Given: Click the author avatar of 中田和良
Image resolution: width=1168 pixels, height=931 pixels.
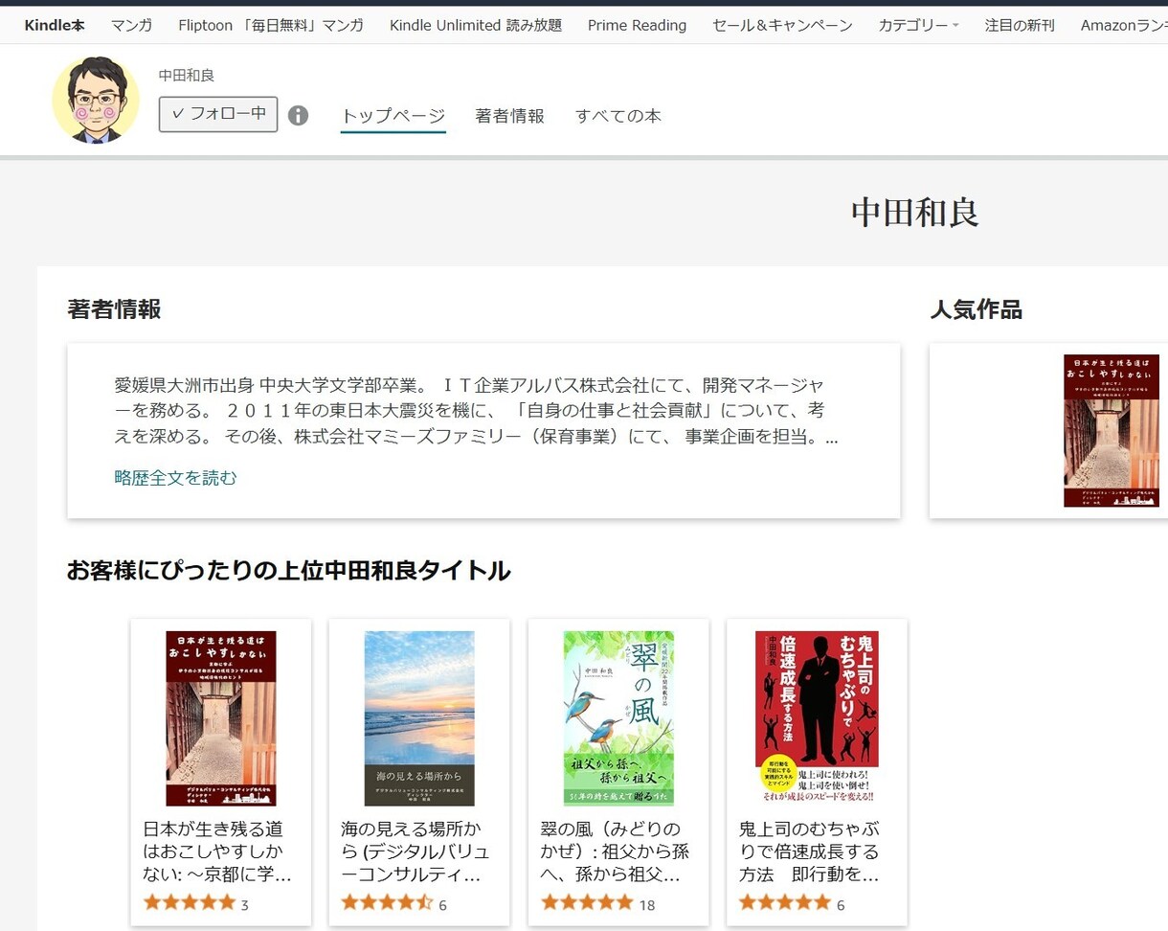Looking at the screenshot, I should click(x=95, y=100).
